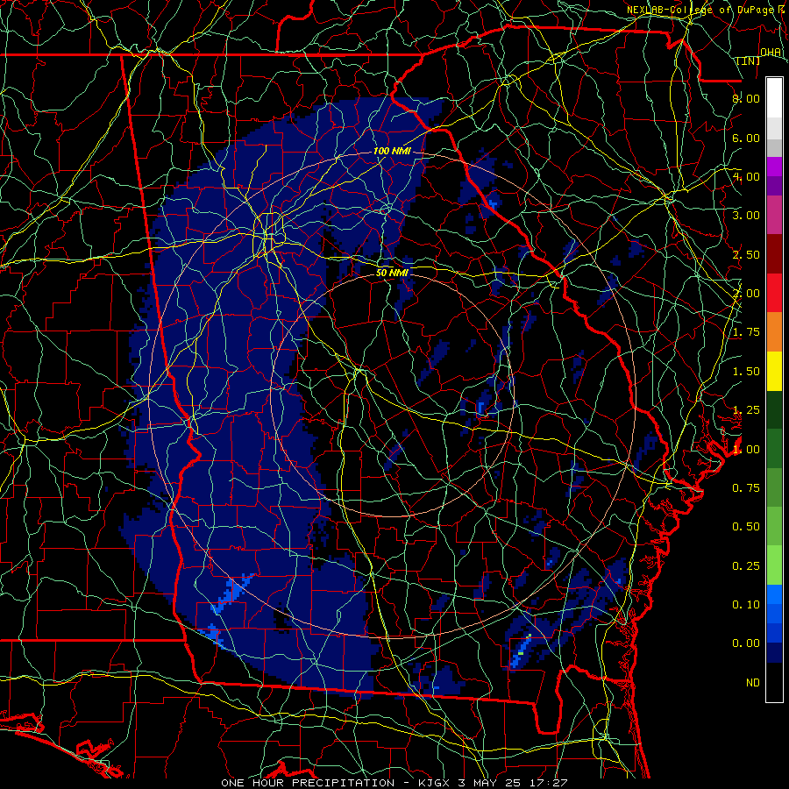
Task: Click the black ND legend segment
Action: [774, 682]
